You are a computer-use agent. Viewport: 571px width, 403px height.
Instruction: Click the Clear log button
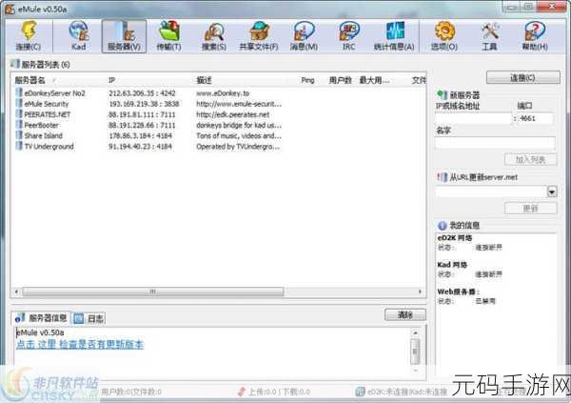click(x=405, y=314)
